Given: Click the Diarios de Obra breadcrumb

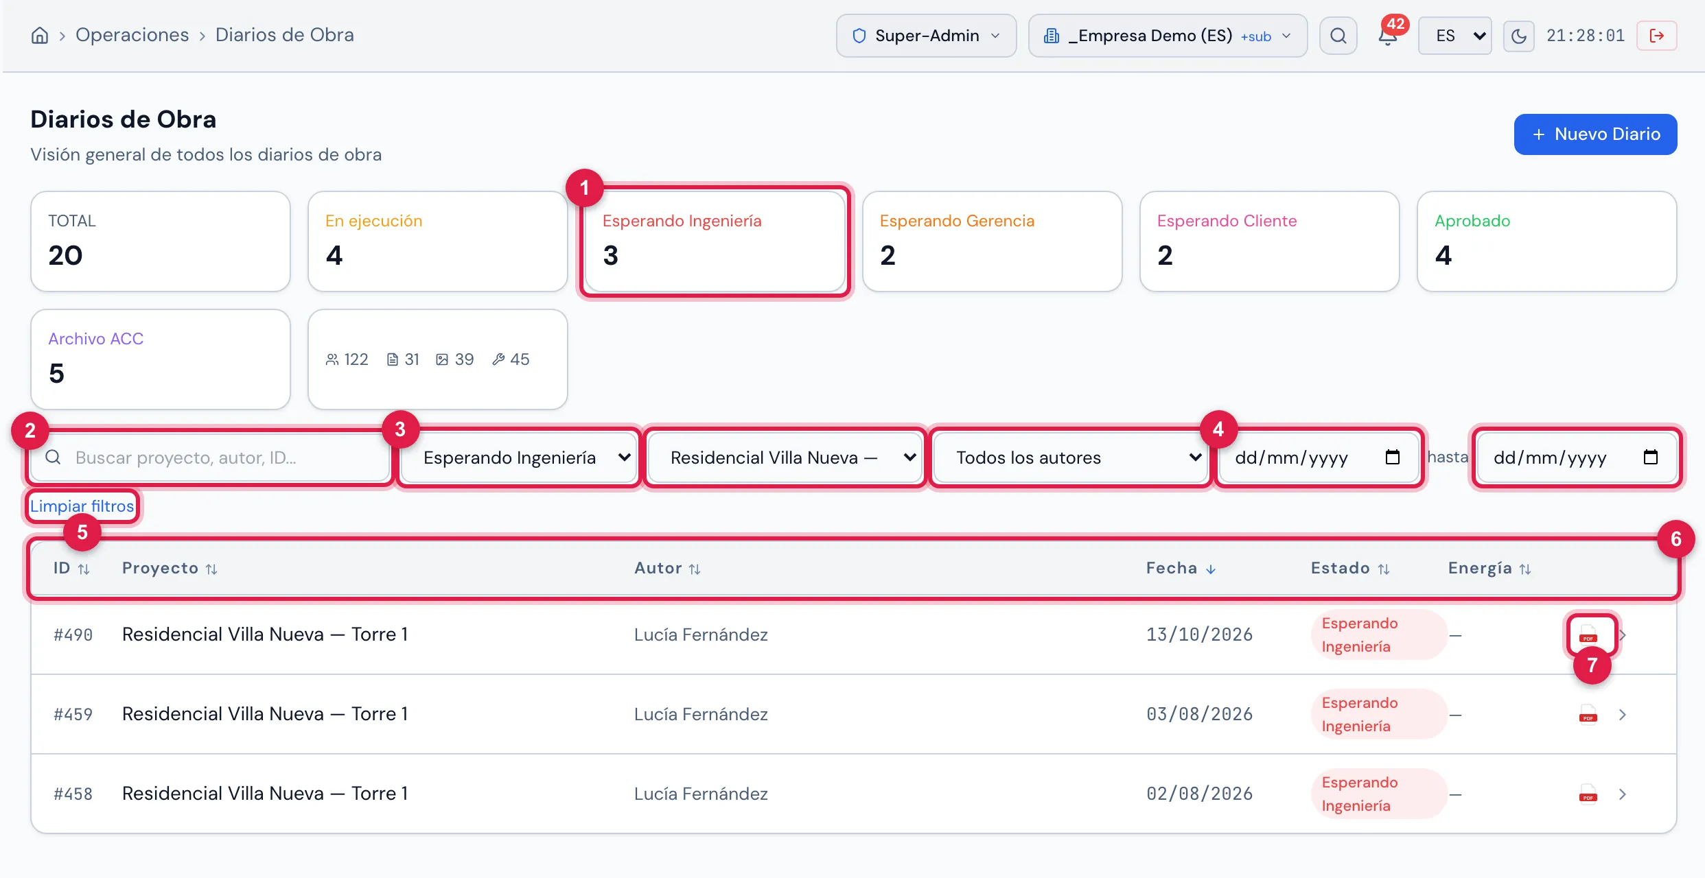Looking at the screenshot, I should click(285, 35).
